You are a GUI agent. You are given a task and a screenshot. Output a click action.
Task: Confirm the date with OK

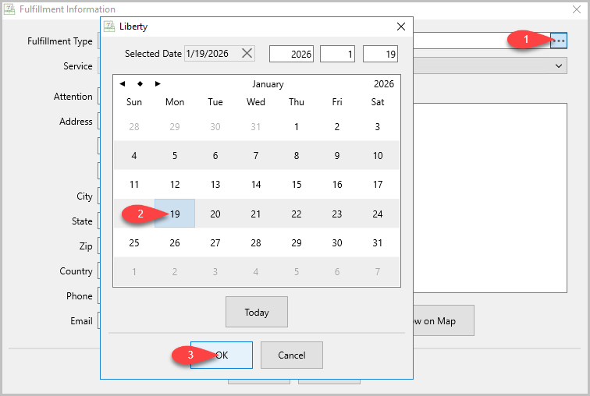[222, 355]
